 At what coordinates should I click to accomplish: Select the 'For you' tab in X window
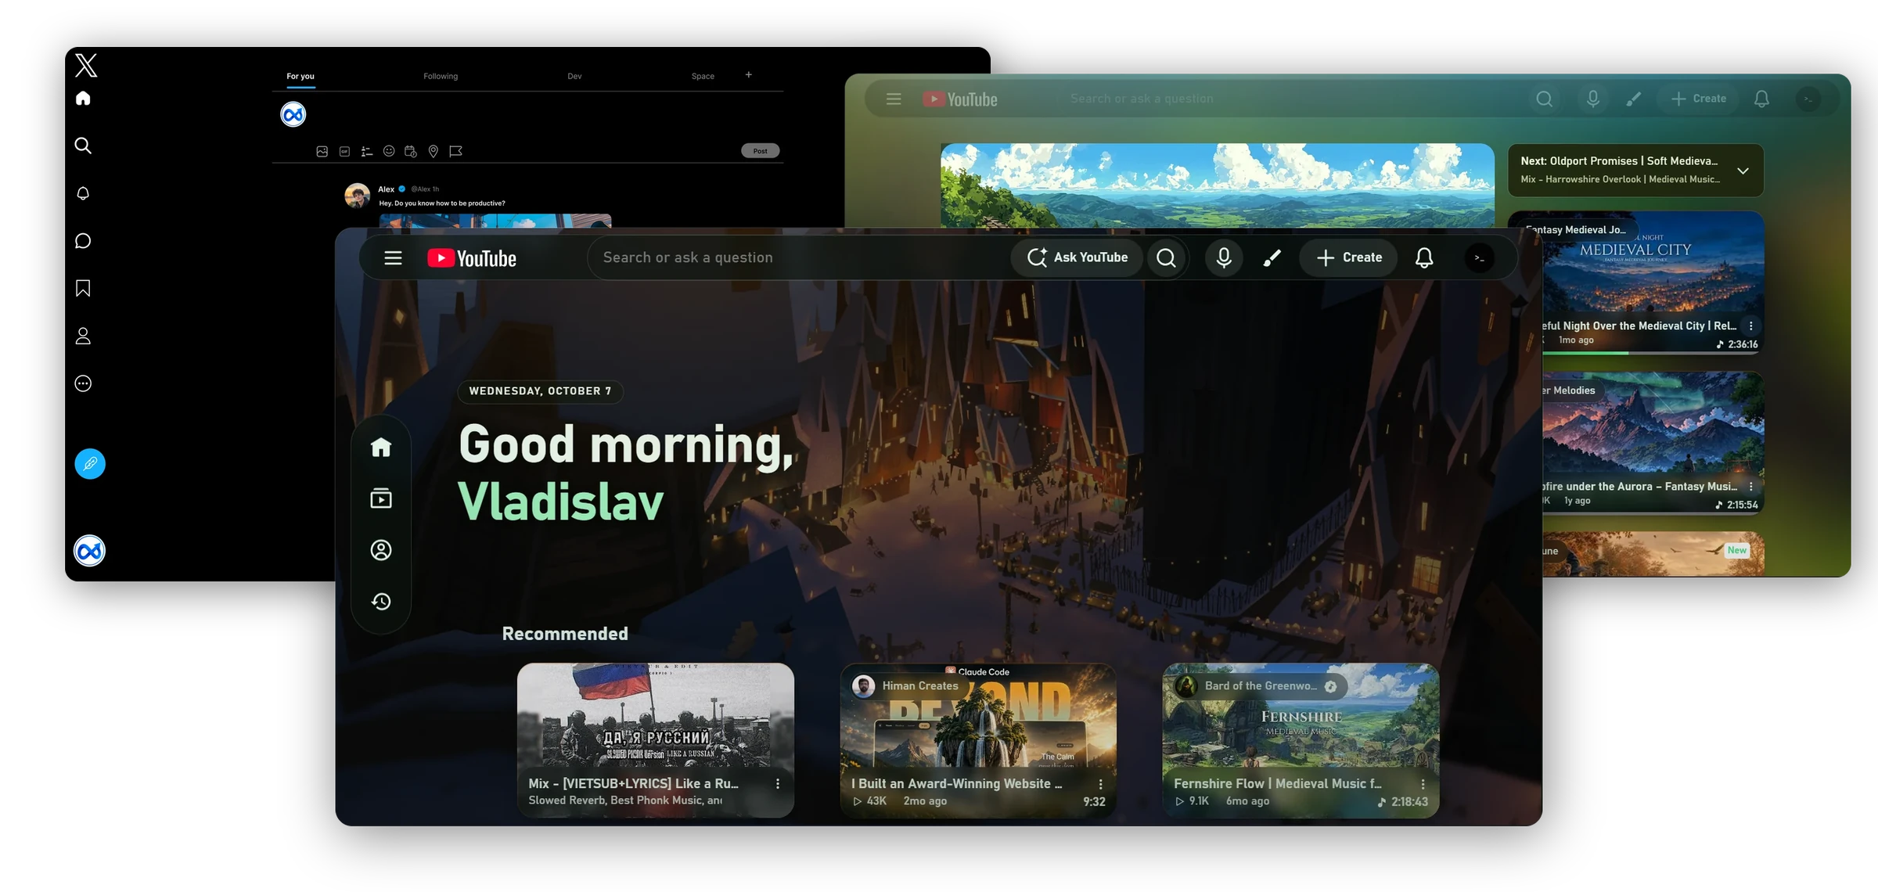tap(300, 76)
